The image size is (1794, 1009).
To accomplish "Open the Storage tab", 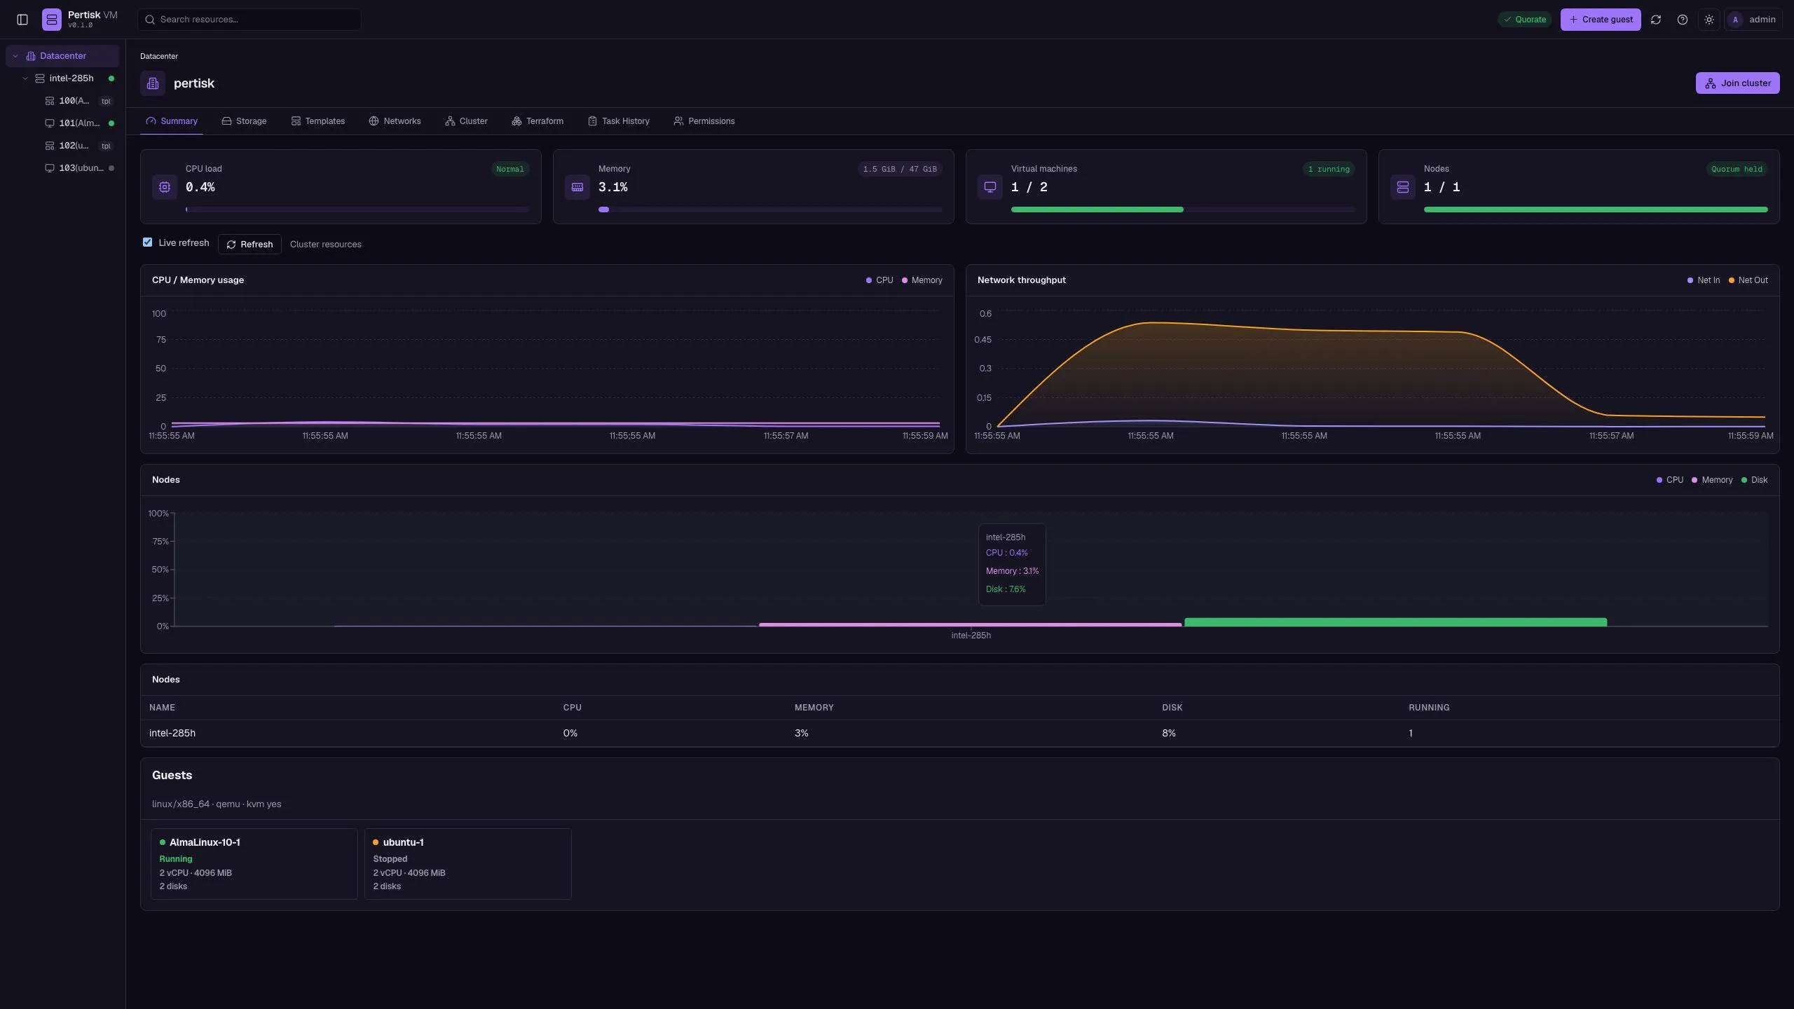I will pos(244,121).
